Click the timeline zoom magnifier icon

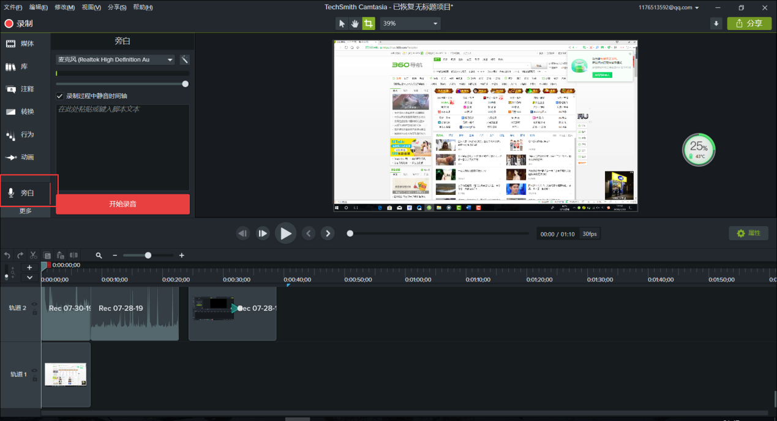click(99, 255)
